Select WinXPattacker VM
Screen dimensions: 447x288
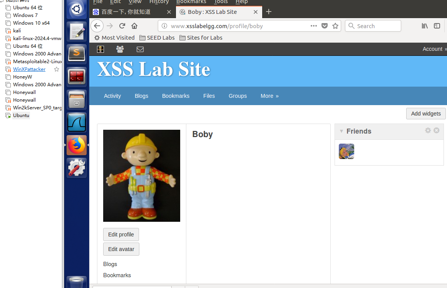point(29,69)
